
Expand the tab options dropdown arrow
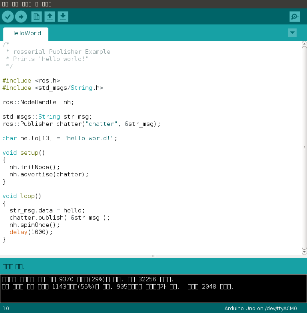point(292,33)
